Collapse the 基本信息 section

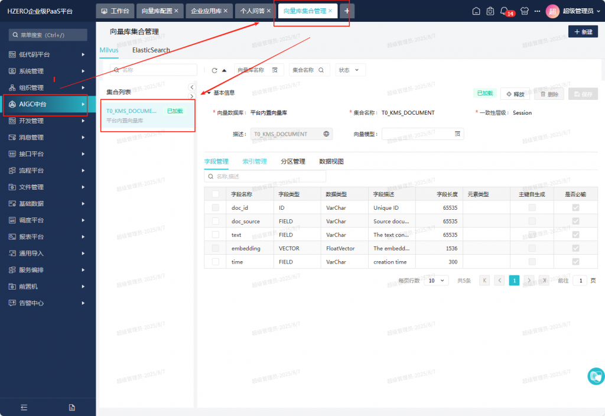pyautogui.click(x=209, y=93)
